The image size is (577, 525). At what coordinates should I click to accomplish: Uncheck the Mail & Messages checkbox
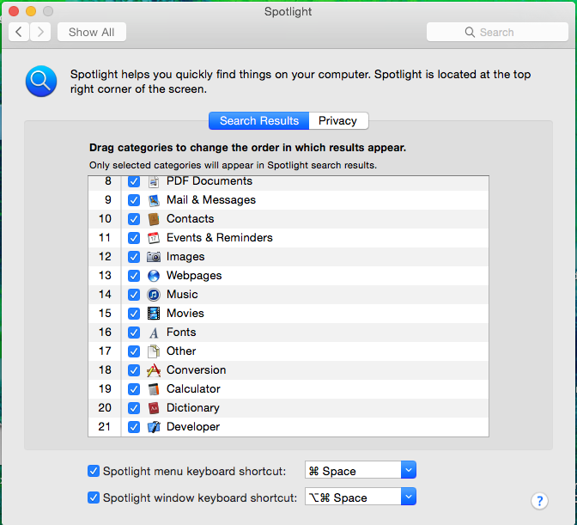134,200
